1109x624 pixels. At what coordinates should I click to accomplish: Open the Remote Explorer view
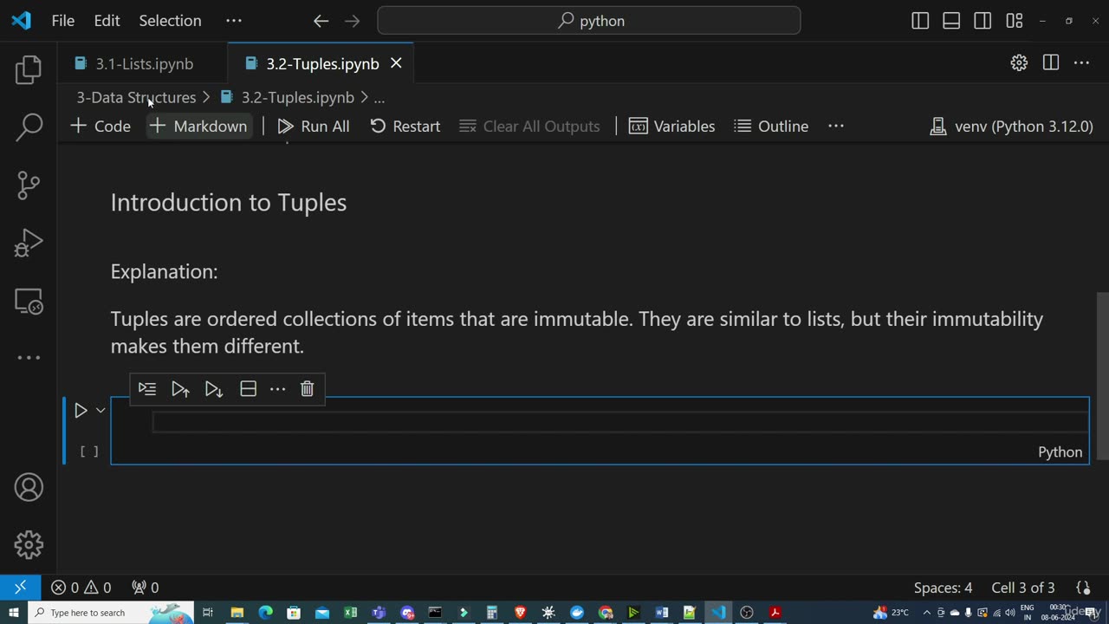coord(29,301)
